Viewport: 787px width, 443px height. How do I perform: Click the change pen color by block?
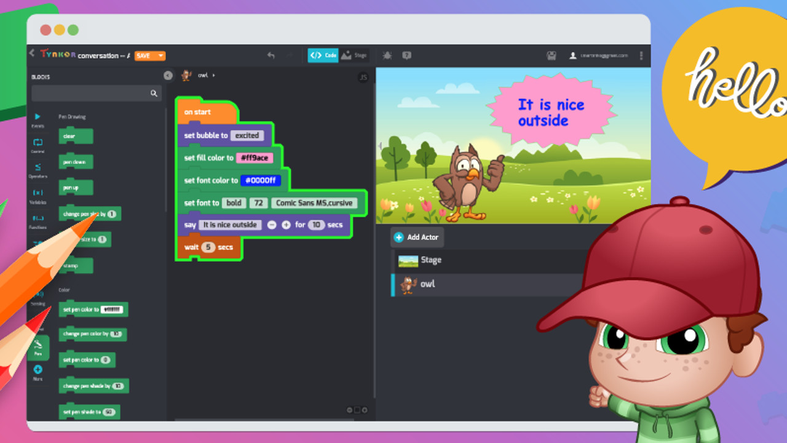point(92,334)
